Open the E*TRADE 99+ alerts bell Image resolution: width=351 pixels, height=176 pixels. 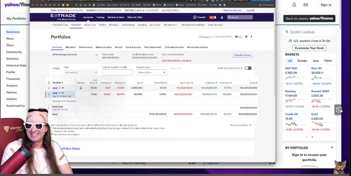pyautogui.click(x=213, y=17)
